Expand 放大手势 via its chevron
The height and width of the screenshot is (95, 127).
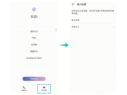[114, 20]
